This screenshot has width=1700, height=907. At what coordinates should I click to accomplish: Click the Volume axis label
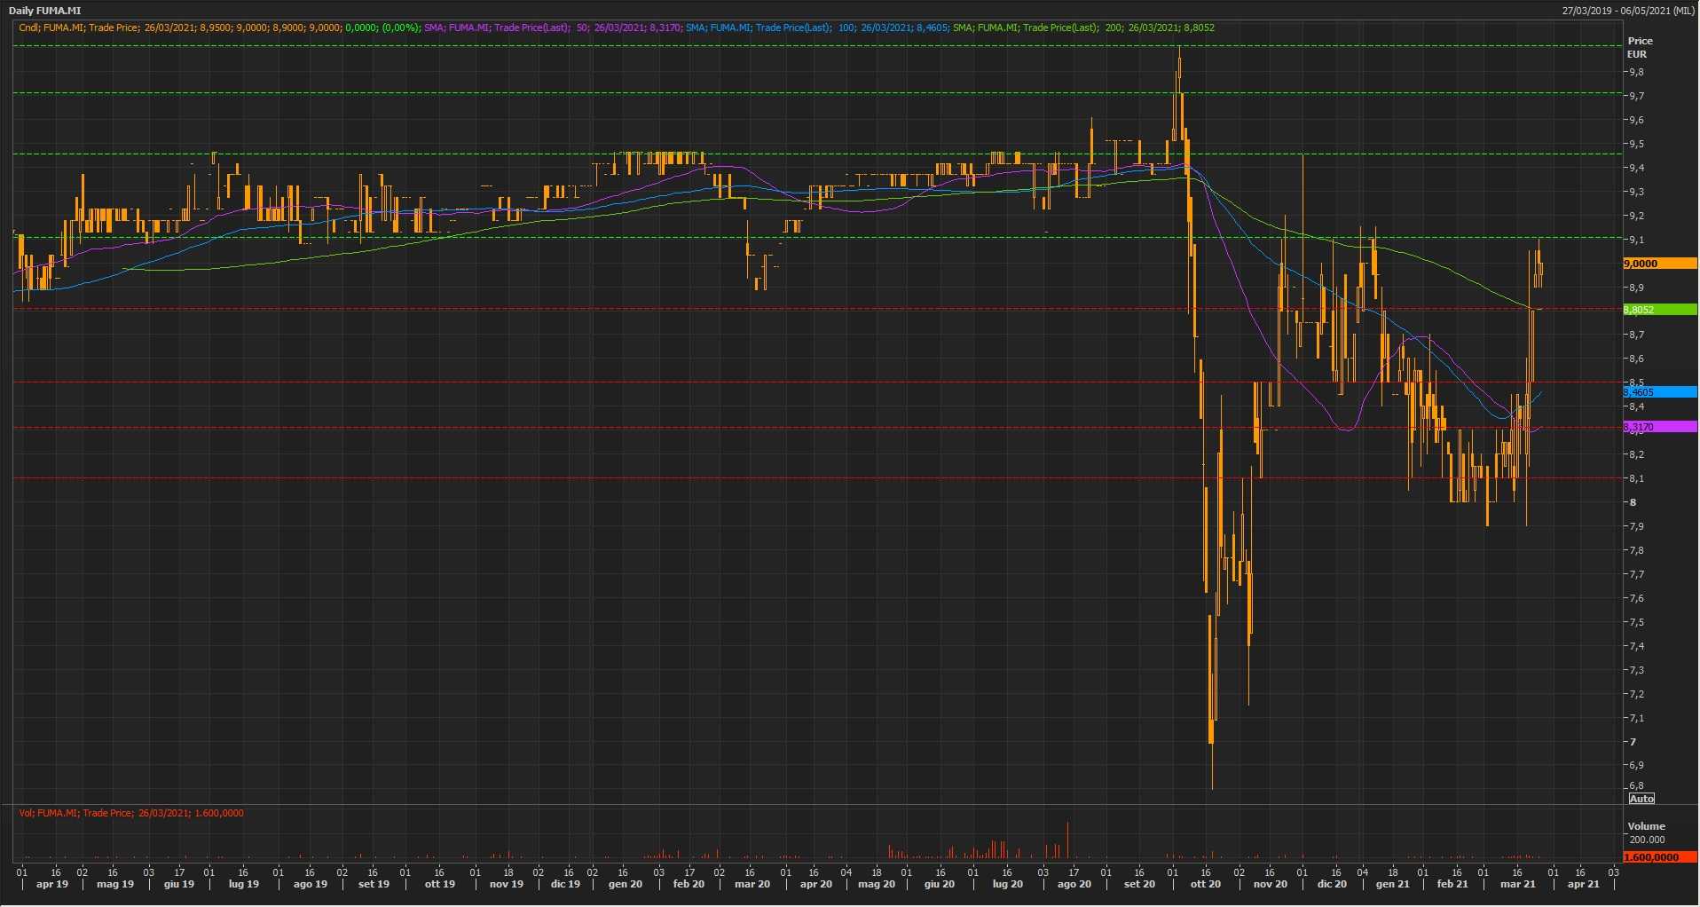pos(1646,826)
